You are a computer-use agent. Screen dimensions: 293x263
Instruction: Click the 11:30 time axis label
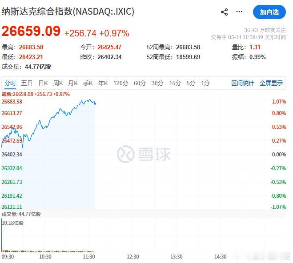[89, 257]
